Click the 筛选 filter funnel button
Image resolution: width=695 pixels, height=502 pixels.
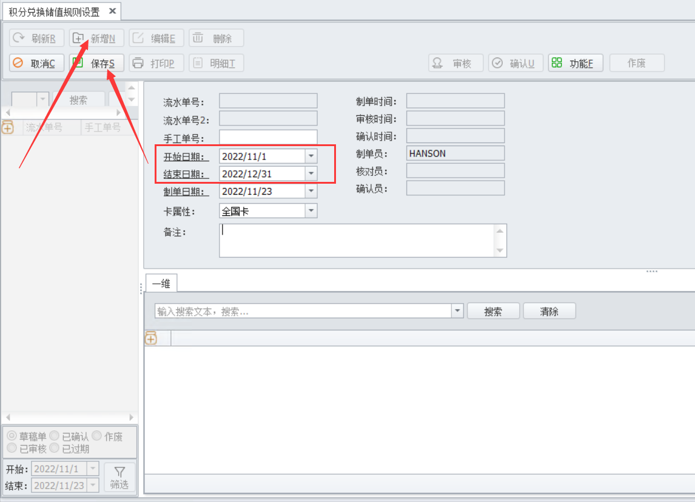(x=119, y=477)
